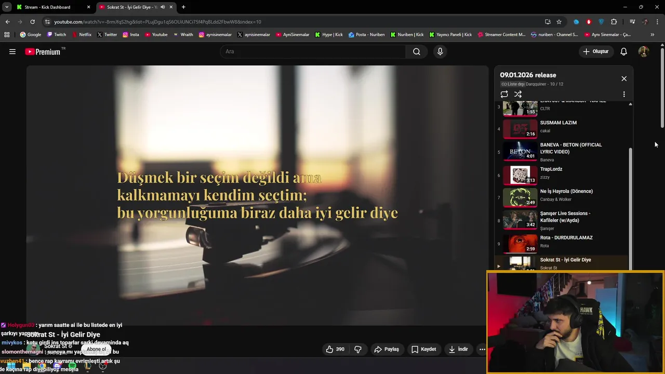The image size is (665, 374).
Task: Select current track Sokrat St - İyi Gelir Diye
Action: (x=562, y=263)
